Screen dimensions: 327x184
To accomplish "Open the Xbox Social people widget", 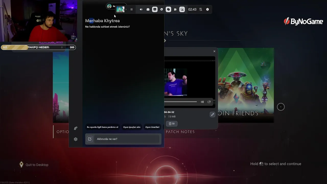I will 175,9.
